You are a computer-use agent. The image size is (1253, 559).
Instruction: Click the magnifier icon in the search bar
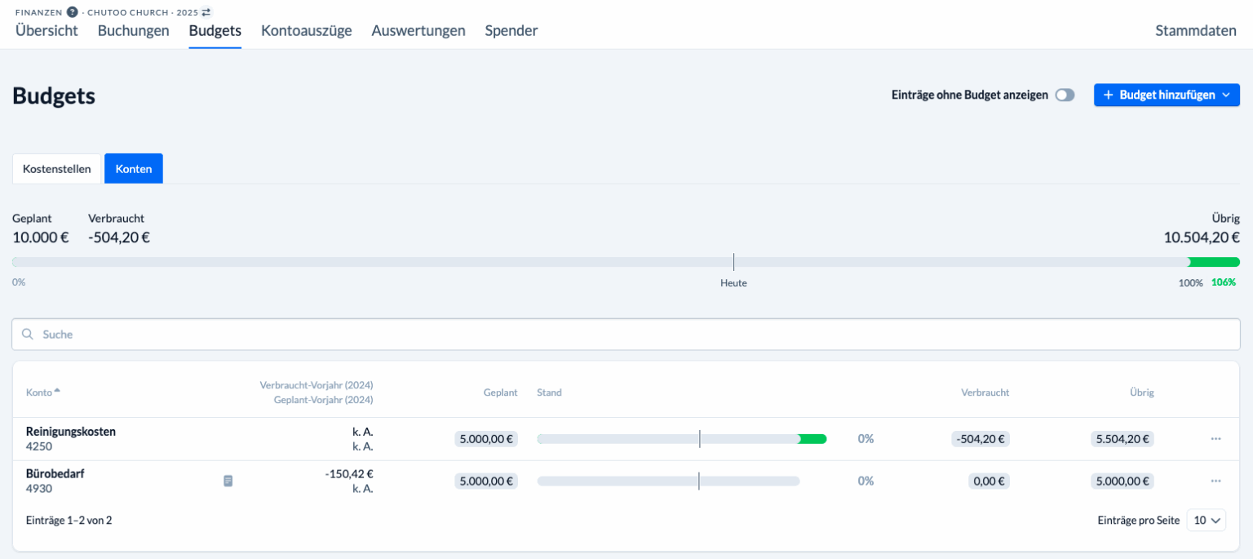tap(28, 335)
